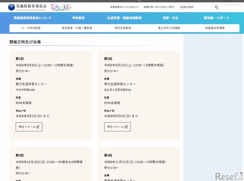Screen dimensions: 244x181
Task: Click 受付12:30～ text in 第4回 card
Action: click(111, 168)
